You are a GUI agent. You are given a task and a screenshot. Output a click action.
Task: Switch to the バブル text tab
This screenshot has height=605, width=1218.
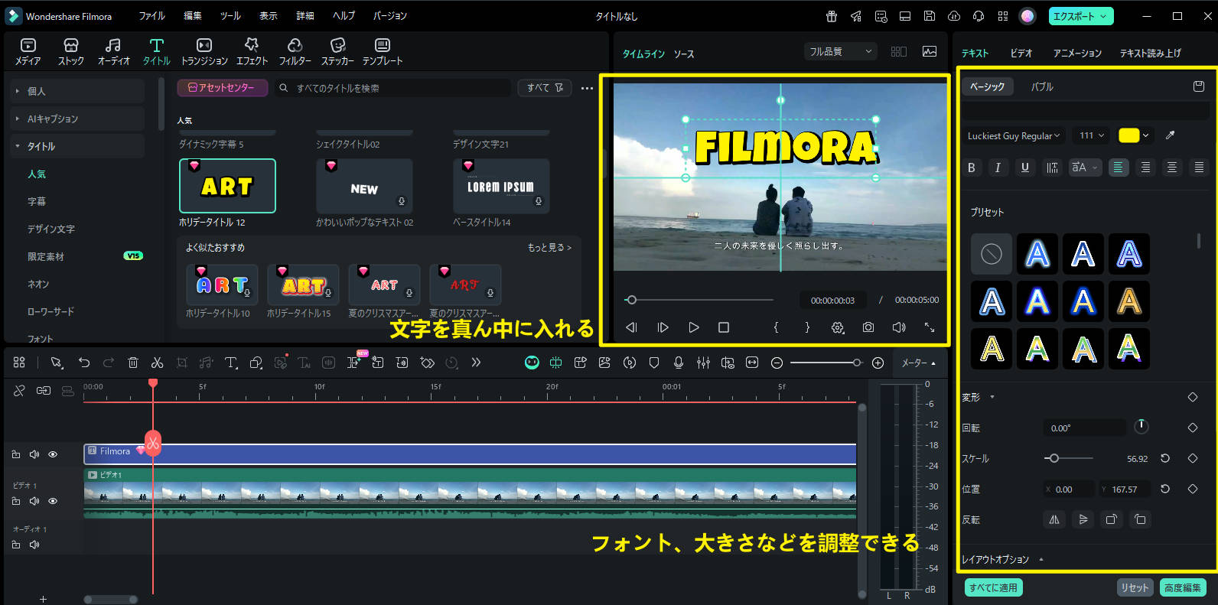pyautogui.click(x=1042, y=86)
